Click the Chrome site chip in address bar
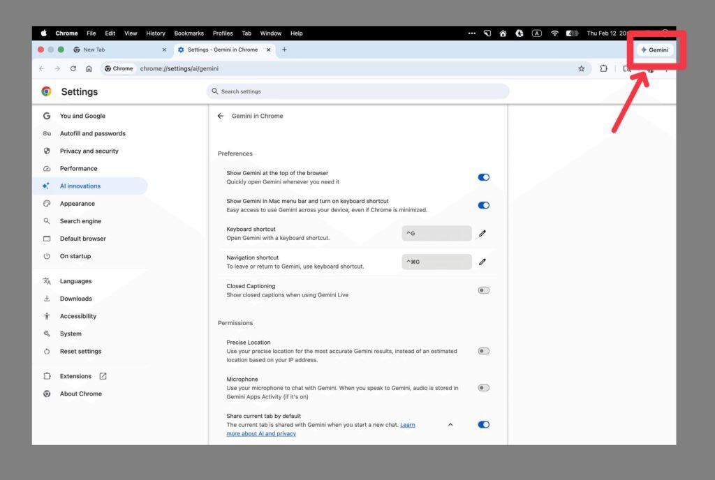Screen dimensions: 715x480 (x=119, y=69)
